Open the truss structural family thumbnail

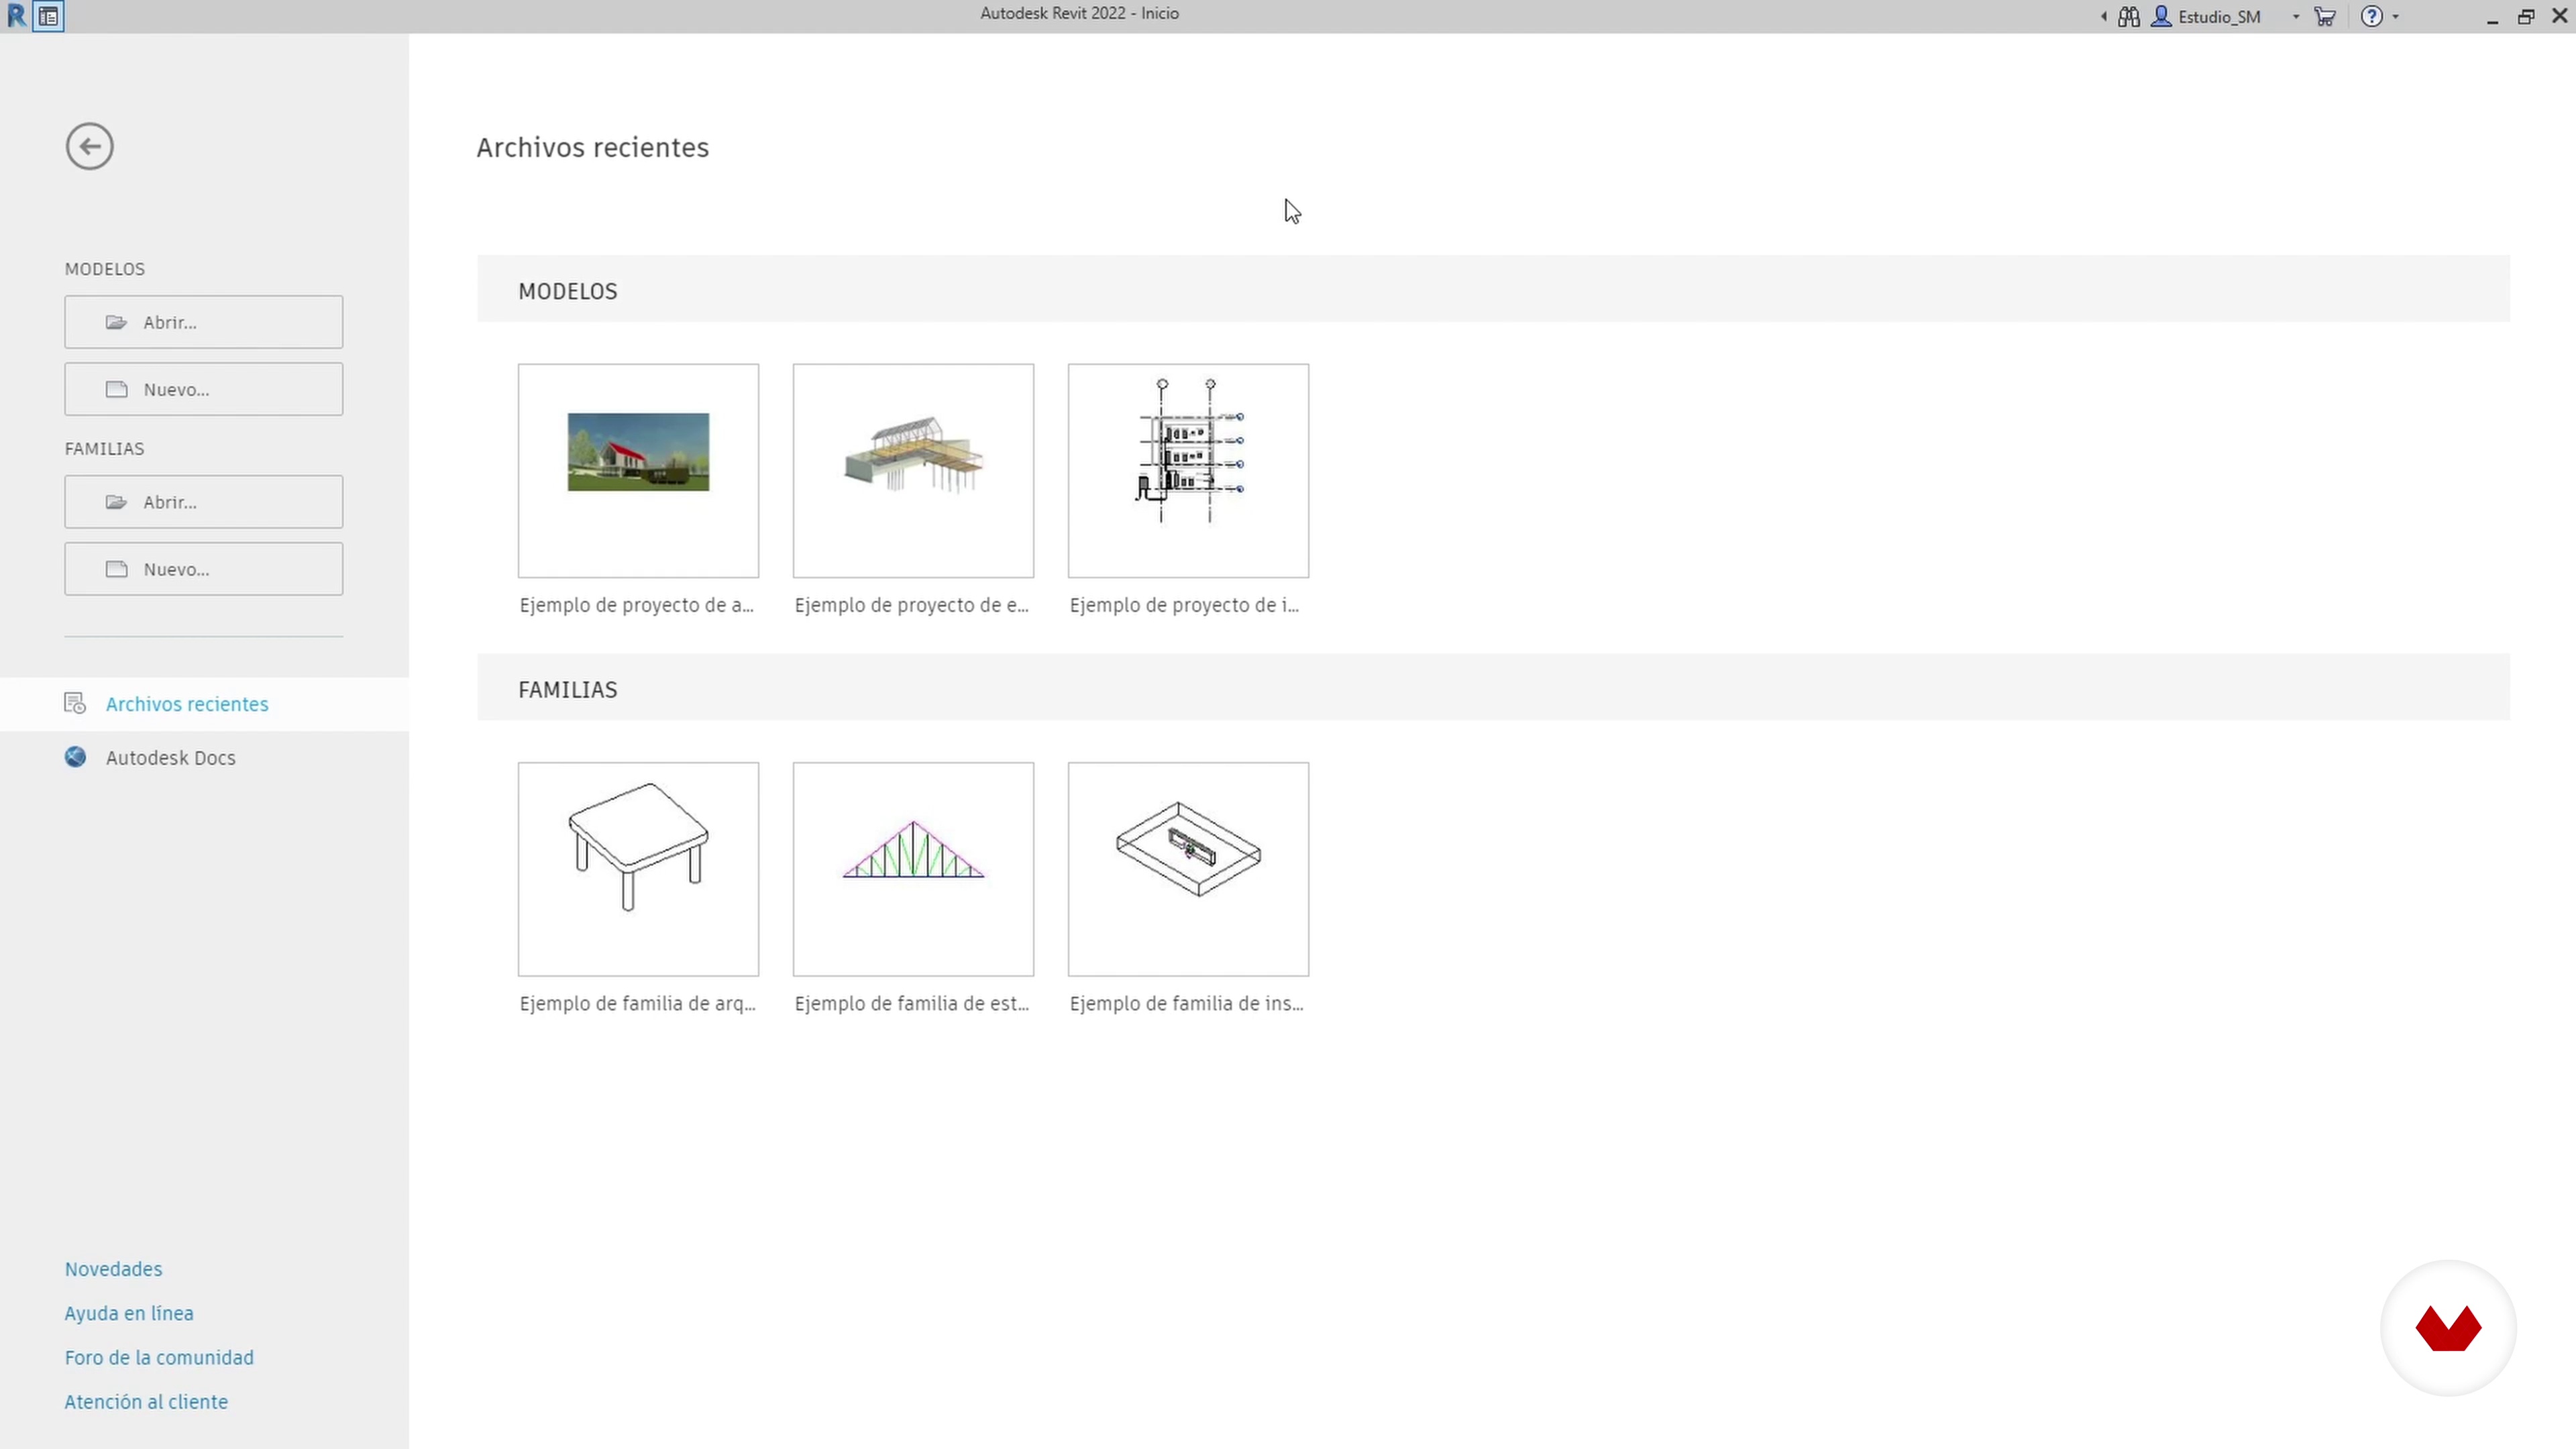coord(913,869)
